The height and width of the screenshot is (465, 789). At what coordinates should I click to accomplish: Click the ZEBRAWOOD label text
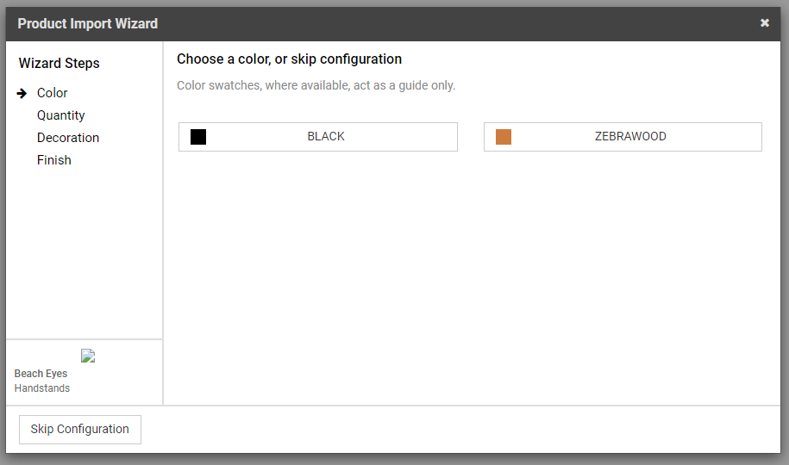(x=630, y=136)
